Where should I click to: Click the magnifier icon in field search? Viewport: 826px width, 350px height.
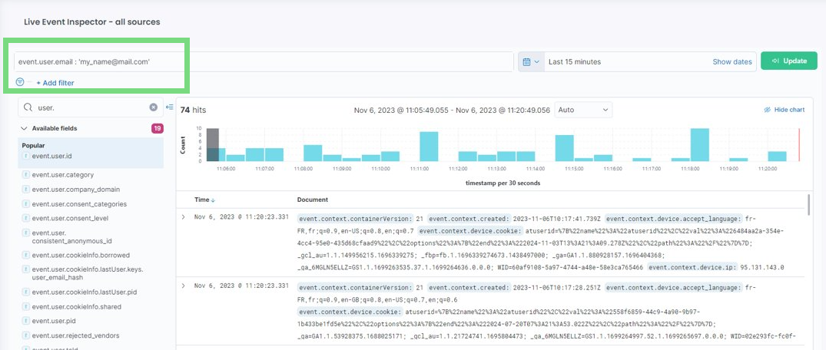point(28,108)
